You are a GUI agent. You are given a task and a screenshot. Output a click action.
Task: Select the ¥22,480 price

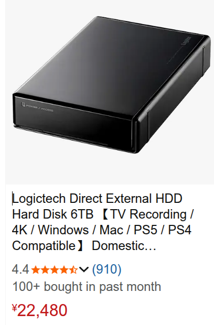pyautogui.click(x=40, y=310)
